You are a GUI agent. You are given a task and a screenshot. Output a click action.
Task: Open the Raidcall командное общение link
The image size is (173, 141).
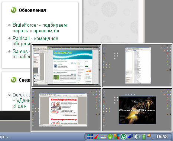pyautogui.click(x=35, y=41)
